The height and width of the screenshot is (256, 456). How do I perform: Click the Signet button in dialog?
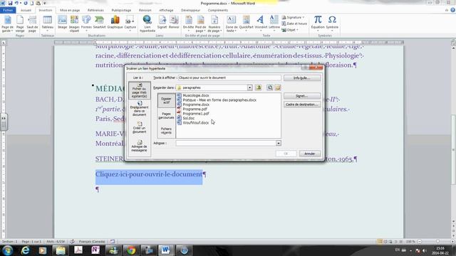pyautogui.click(x=302, y=96)
